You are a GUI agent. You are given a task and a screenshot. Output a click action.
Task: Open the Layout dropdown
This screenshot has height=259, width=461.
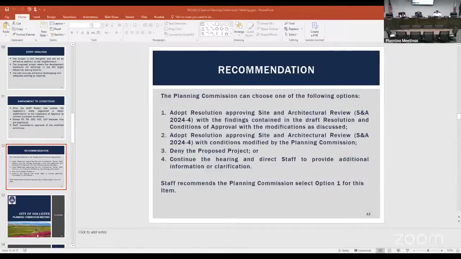tap(57, 23)
